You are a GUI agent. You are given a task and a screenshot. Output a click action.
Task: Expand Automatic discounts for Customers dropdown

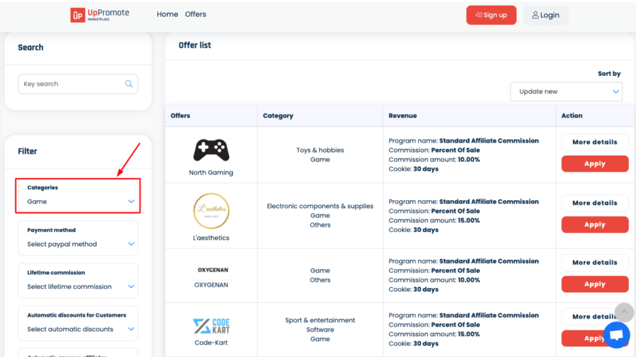tap(78, 323)
